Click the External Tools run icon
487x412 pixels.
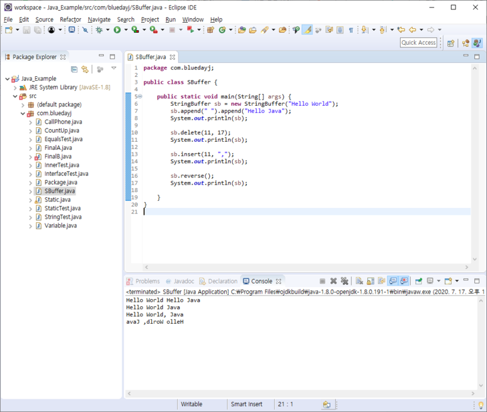(154, 30)
